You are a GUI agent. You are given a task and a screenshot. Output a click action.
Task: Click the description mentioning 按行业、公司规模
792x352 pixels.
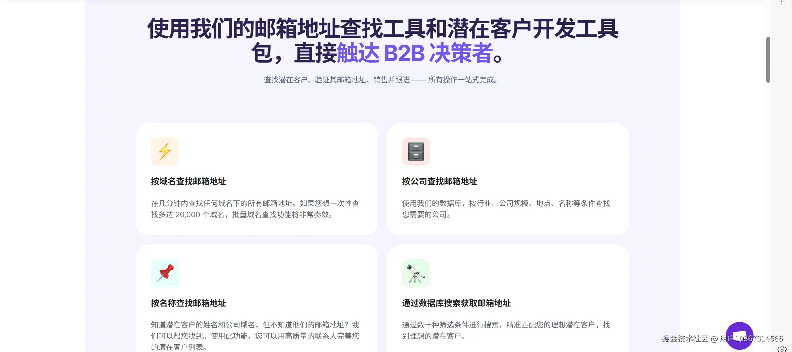pyautogui.click(x=506, y=209)
